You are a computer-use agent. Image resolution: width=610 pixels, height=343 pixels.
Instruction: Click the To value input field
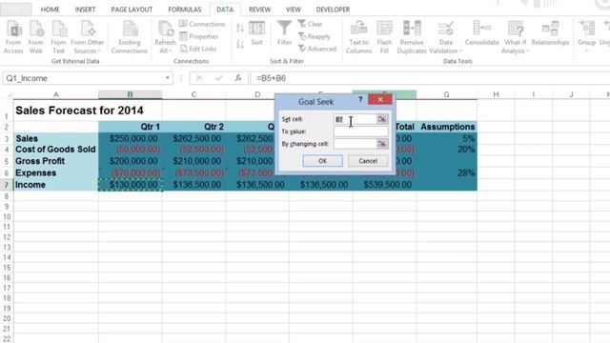[360, 131]
